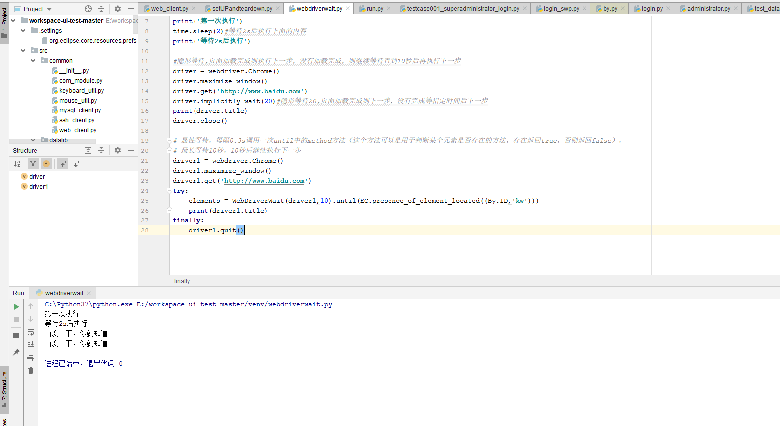780x426 pixels.
Task: Toggle scroll to end in console
Action: 31,344
